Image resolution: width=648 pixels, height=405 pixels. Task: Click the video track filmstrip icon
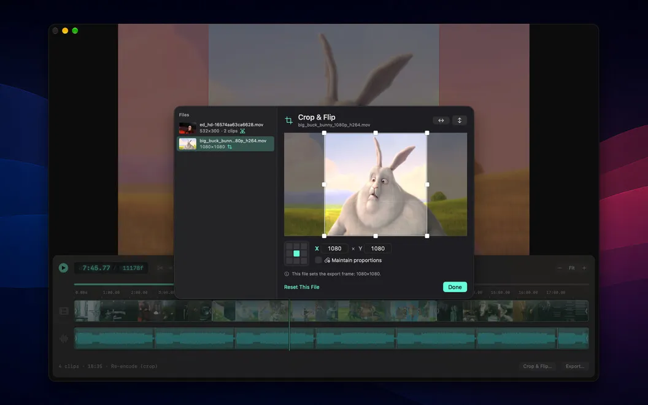click(64, 310)
